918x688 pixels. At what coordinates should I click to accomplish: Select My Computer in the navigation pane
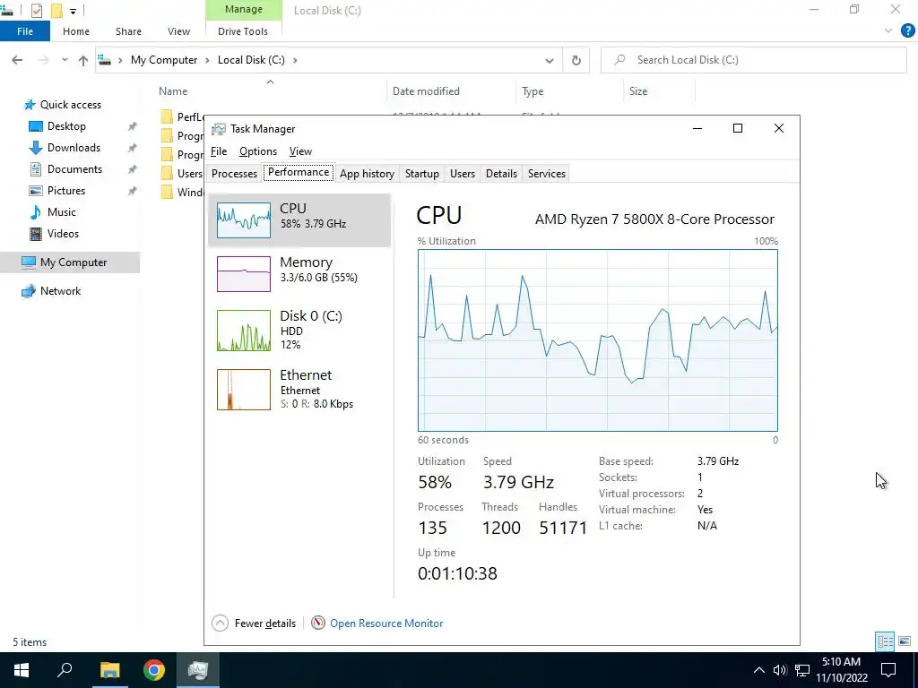(x=70, y=262)
